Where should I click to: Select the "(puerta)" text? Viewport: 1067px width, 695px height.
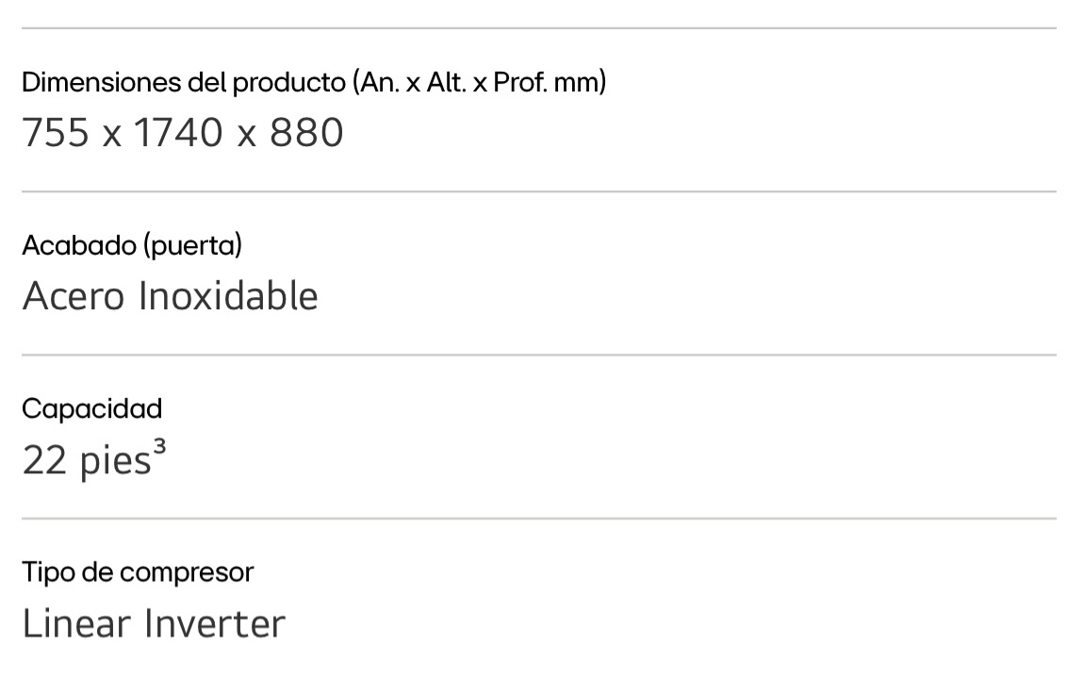(x=192, y=246)
